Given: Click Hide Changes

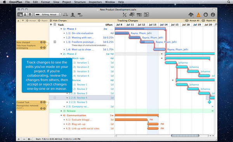Looking at the screenshot, I should pyautogui.click(x=58, y=21).
